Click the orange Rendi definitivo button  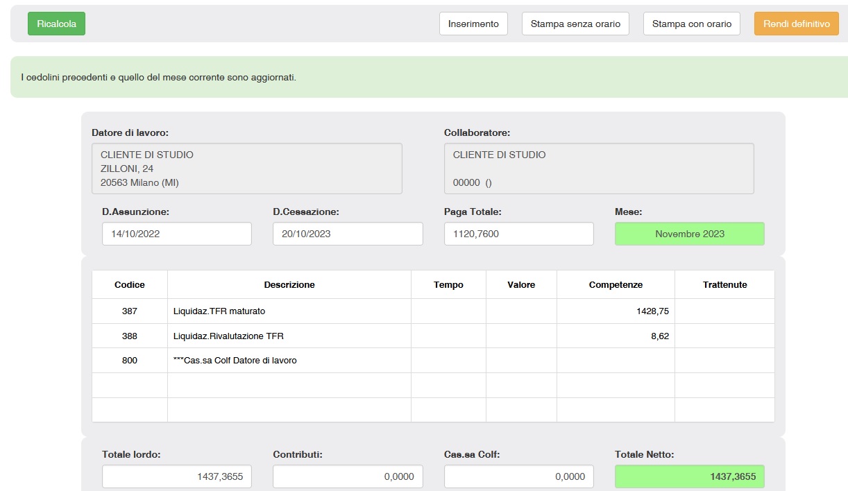click(x=796, y=24)
